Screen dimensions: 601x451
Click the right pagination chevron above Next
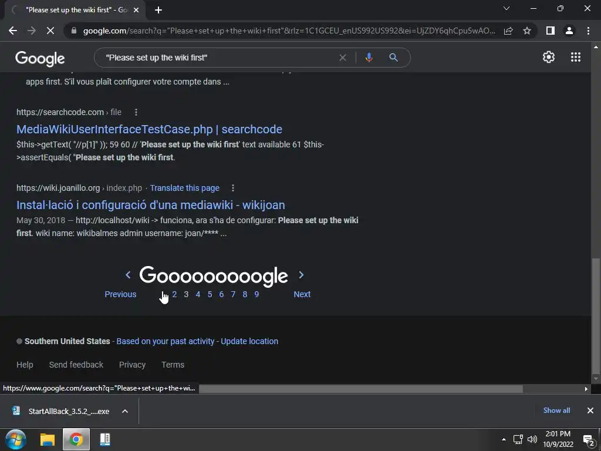pos(301,275)
